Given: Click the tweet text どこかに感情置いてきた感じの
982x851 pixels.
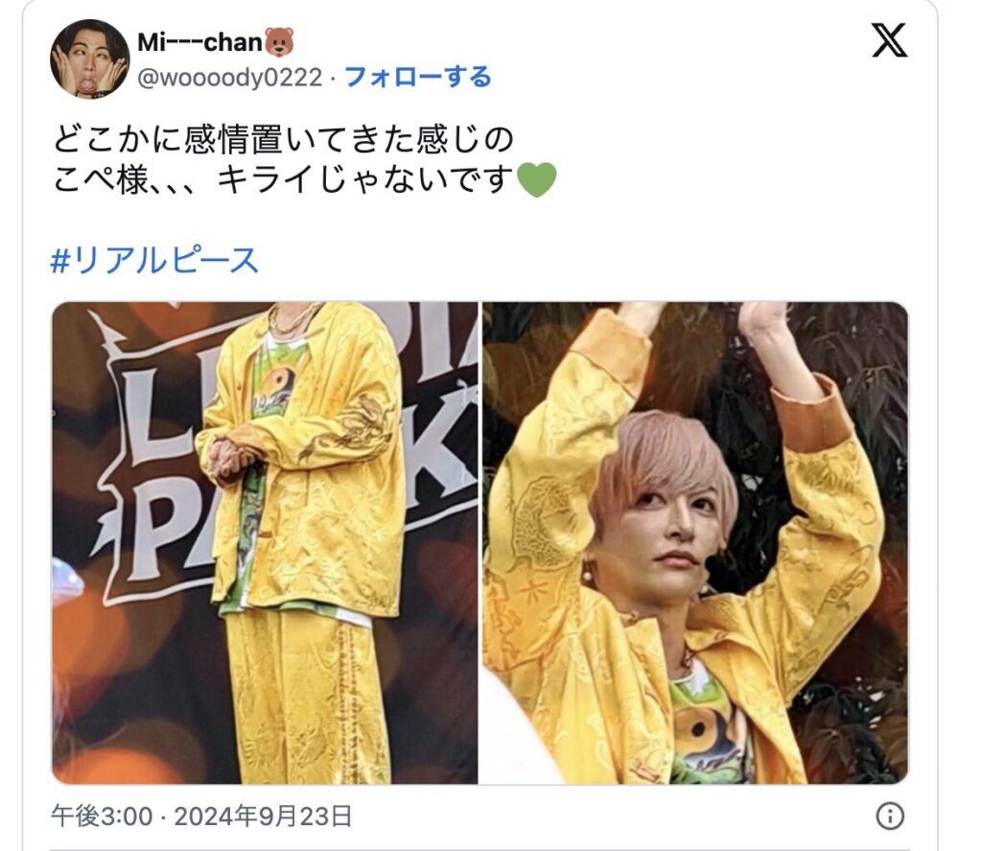Looking at the screenshot, I should tap(283, 139).
